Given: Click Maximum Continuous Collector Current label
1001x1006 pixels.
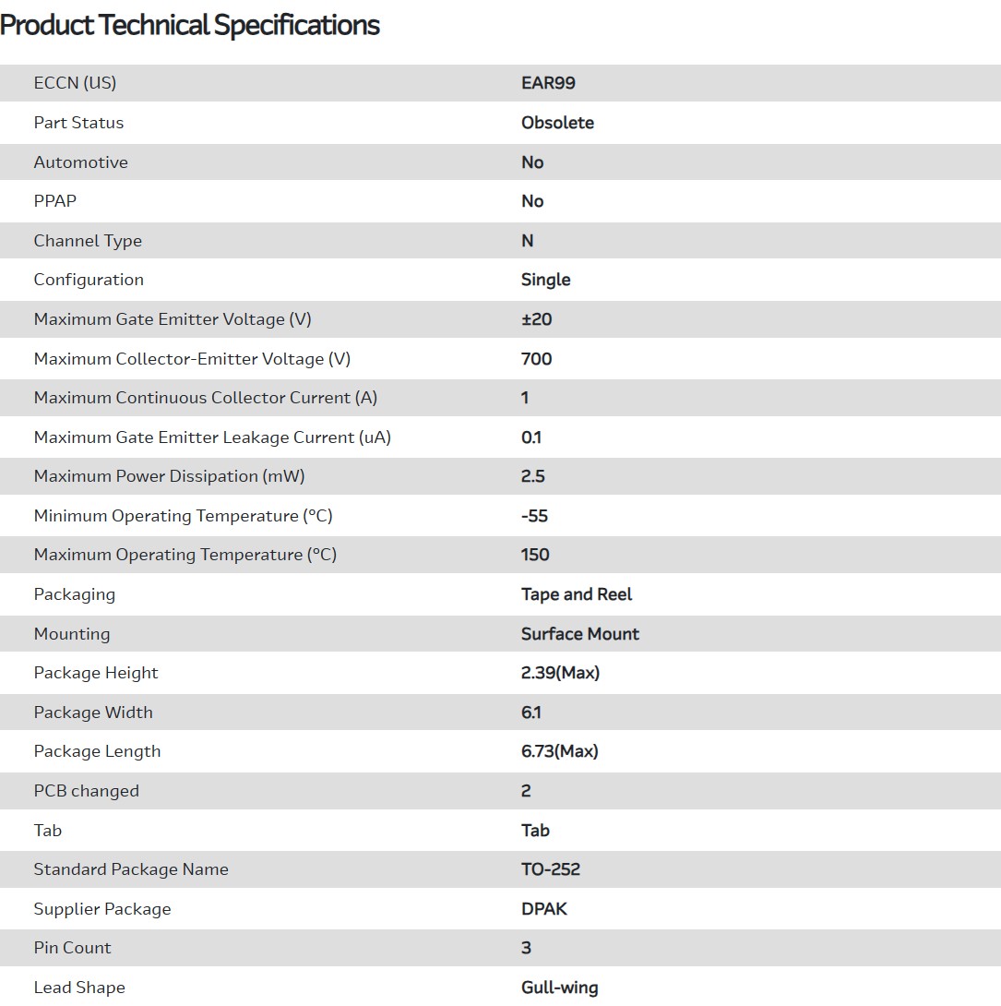Looking at the screenshot, I should point(206,398).
